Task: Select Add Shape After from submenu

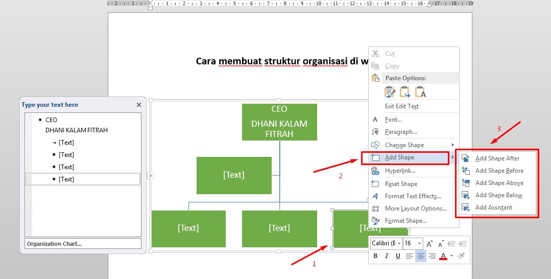Action: tap(497, 158)
